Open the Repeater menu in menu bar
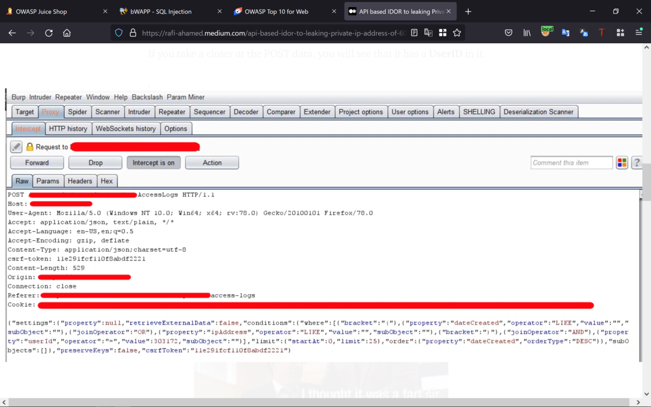Viewport: 651px width, 407px height. 68,97
